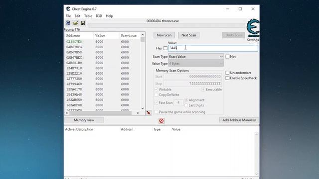This screenshot has height=179, width=319.
Task: Check Pause the game while scanning
Action: tap(156, 112)
